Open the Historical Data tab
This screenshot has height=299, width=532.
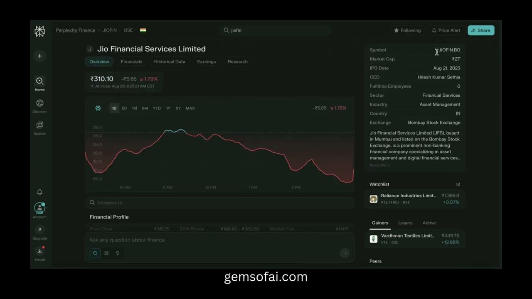pos(170,62)
